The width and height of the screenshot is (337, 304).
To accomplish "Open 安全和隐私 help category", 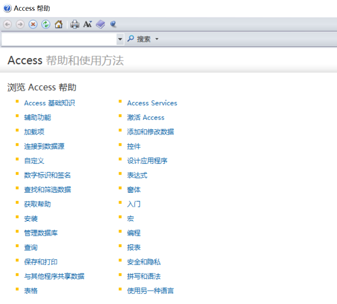I will [144, 262].
